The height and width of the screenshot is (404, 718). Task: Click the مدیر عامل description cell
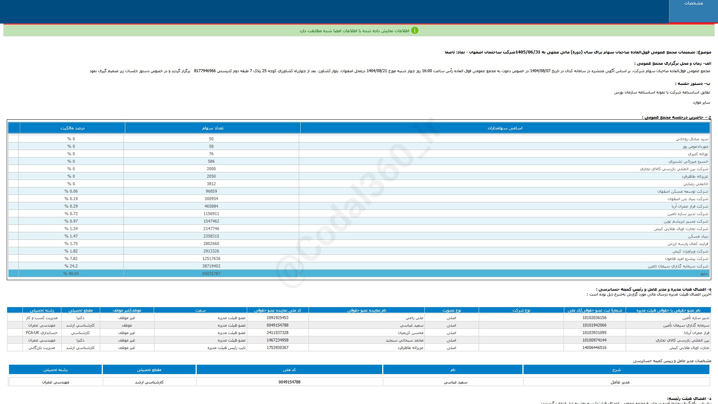coord(620,382)
